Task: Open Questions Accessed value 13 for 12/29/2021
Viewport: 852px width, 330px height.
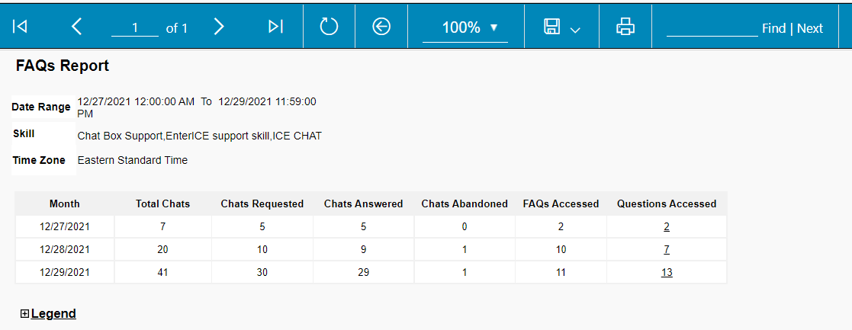Action: [x=667, y=273]
